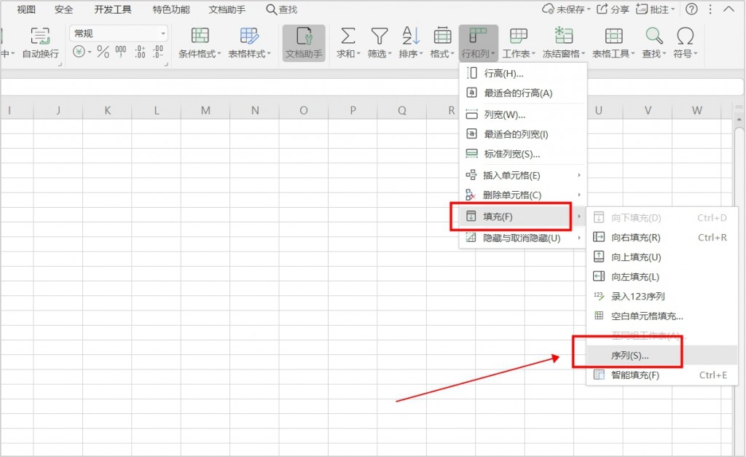
Task: Expand the 表格样式 dropdown arrow
Action: click(x=269, y=54)
